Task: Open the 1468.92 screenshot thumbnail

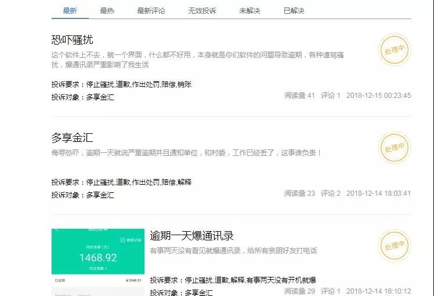Action: coord(98,262)
